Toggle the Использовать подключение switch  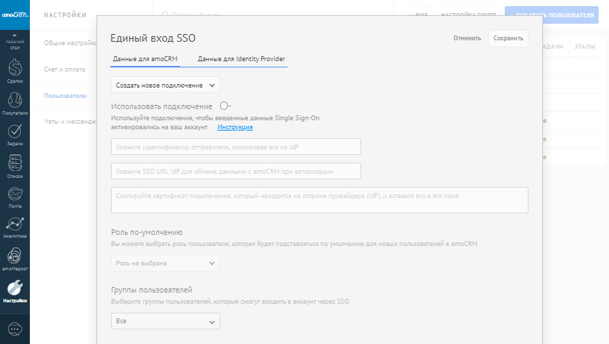pyautogui.click(x=224, y=106)
